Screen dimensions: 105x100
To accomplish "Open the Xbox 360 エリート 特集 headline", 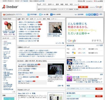I will (27, 93).
